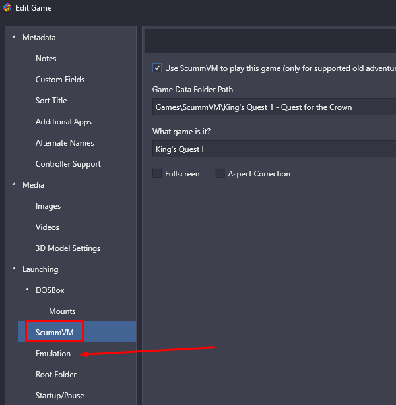The width and height of the screenshot is (396, 405).
Task: Open the Root Folder settings
Action: click(56, 375)
